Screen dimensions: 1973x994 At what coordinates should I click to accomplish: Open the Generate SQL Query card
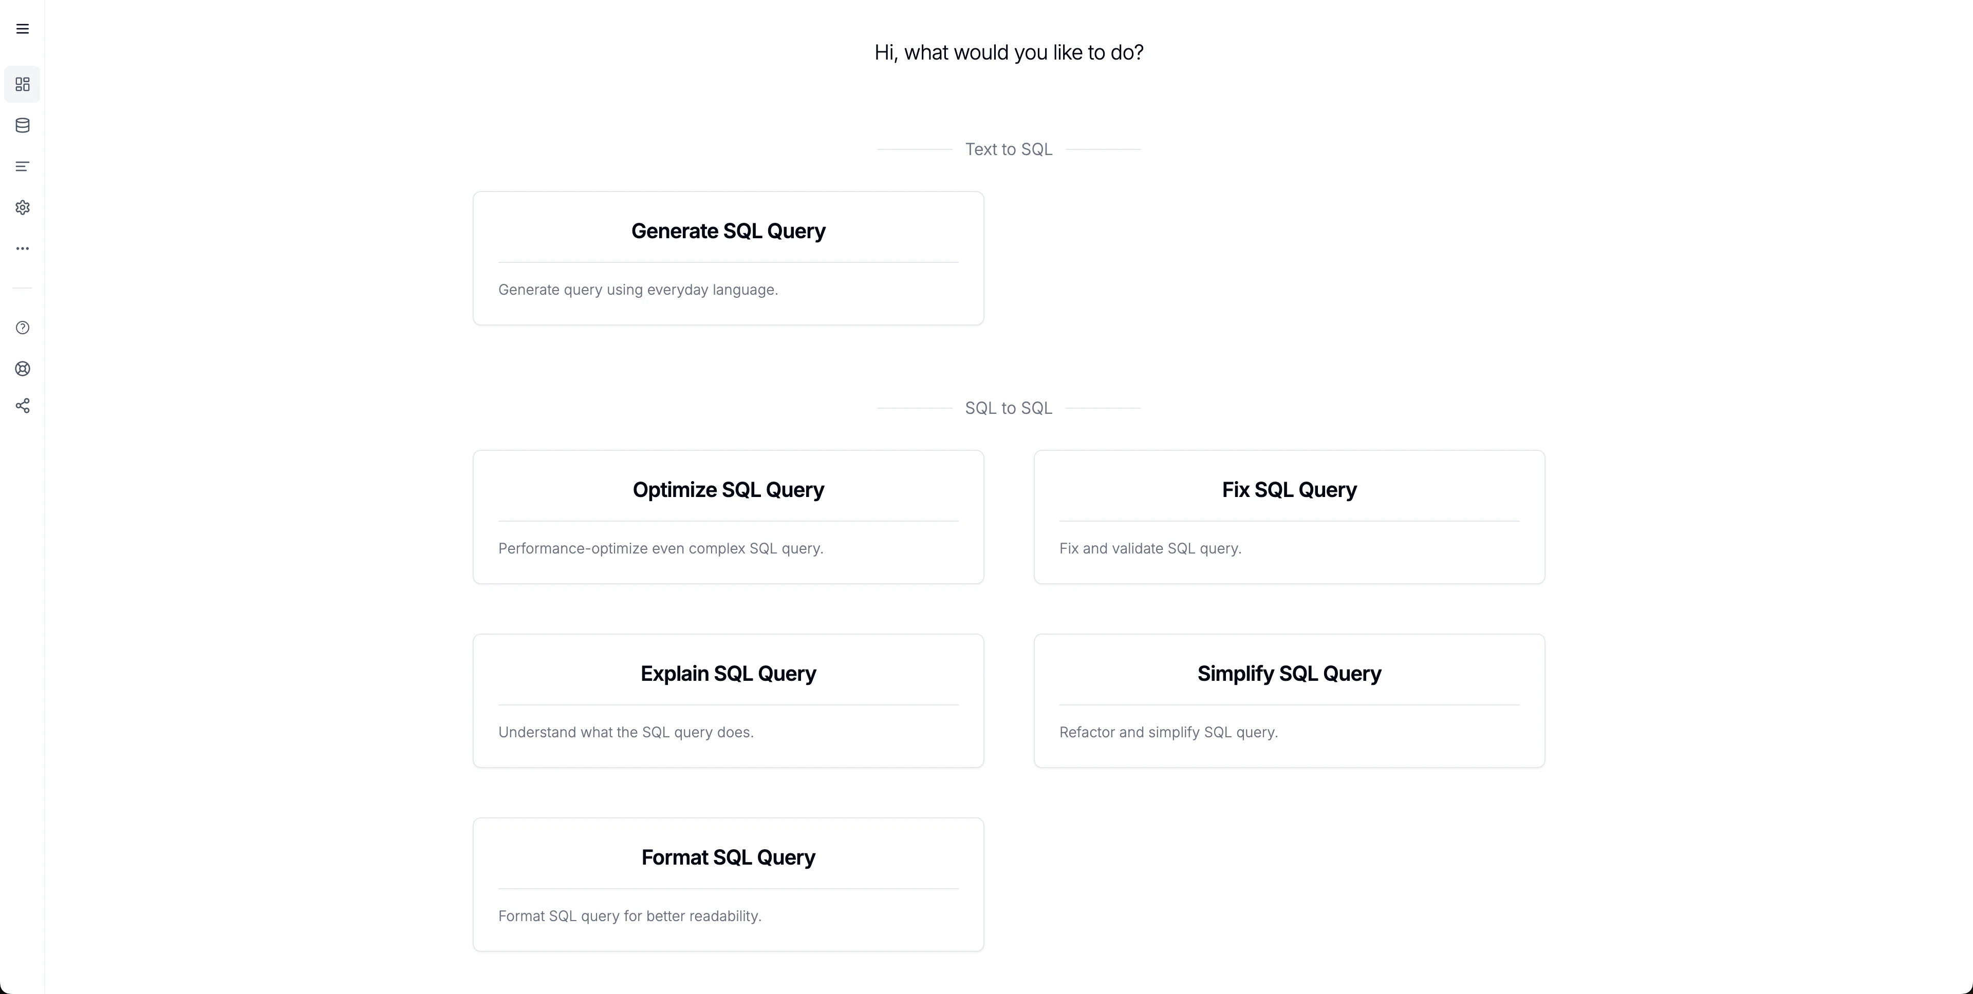coord(728,231)
